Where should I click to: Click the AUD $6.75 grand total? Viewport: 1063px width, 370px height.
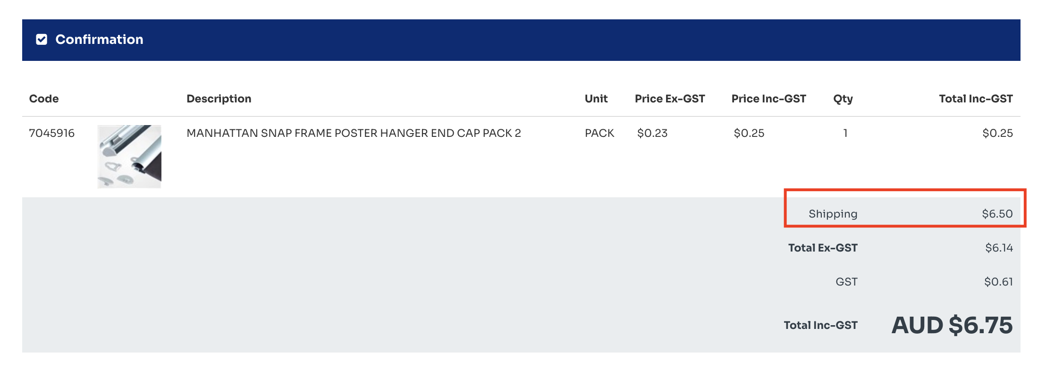point(952,325)
